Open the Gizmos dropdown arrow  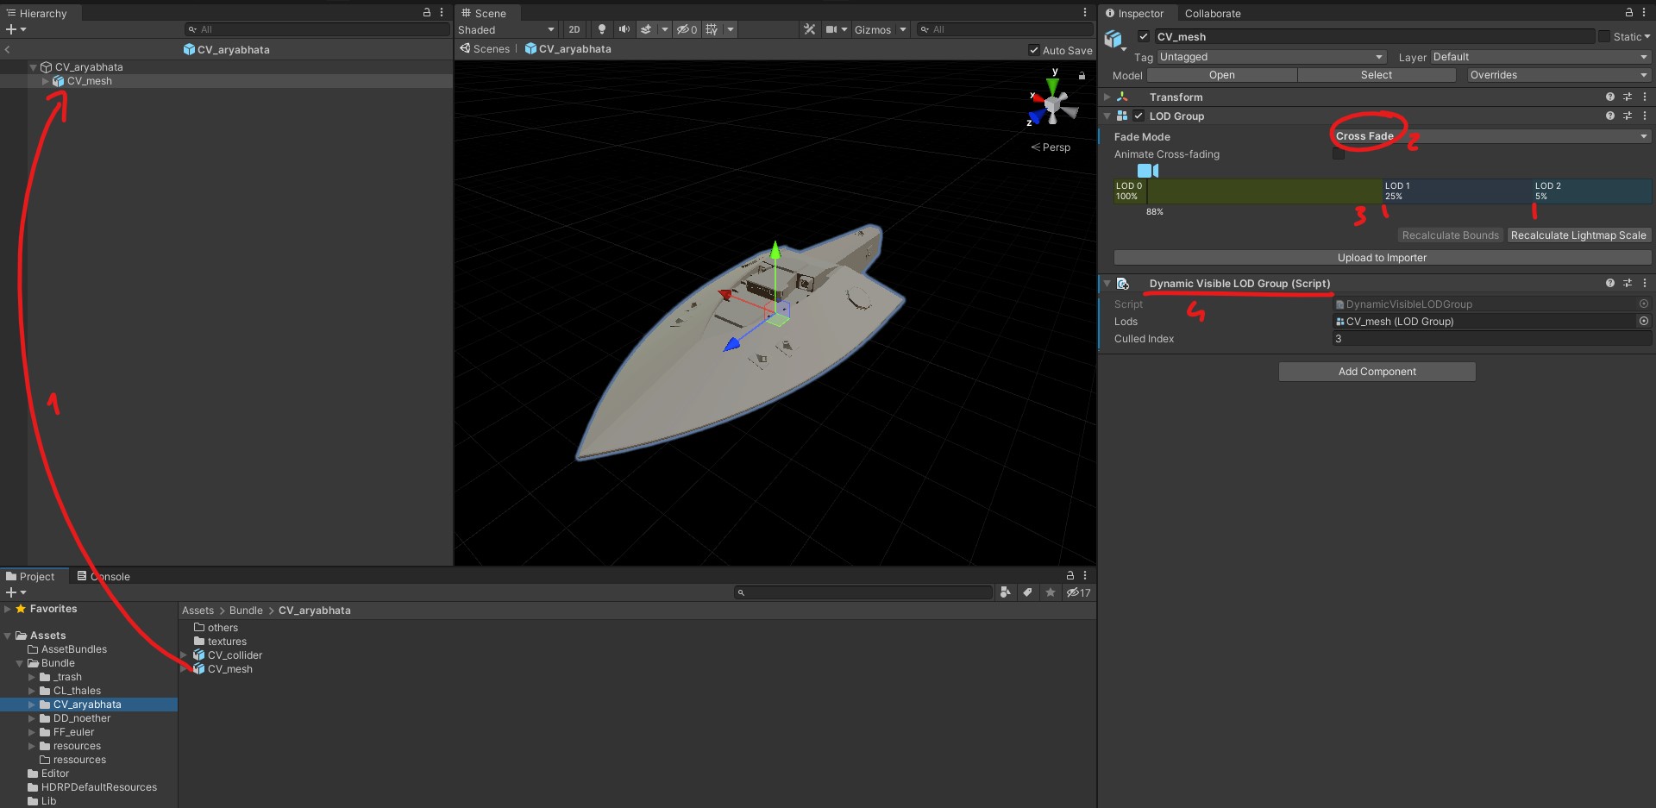coord(903,29)
